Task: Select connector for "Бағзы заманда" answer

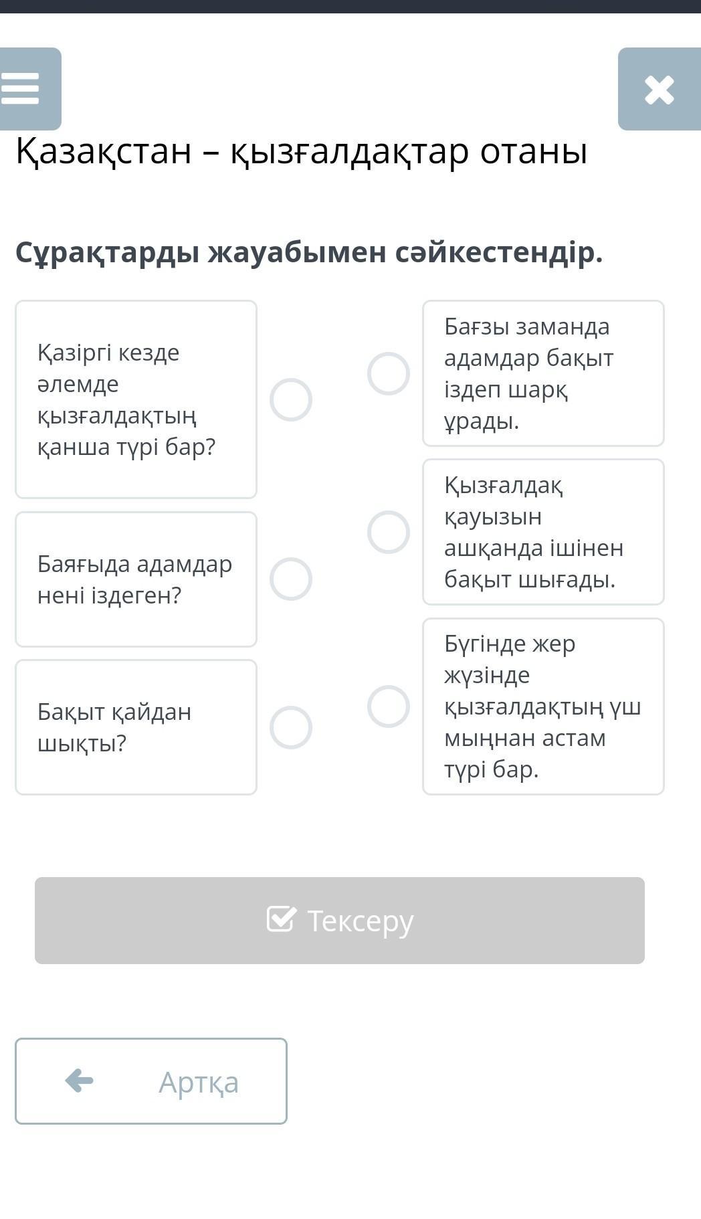Action: [389, 373]
